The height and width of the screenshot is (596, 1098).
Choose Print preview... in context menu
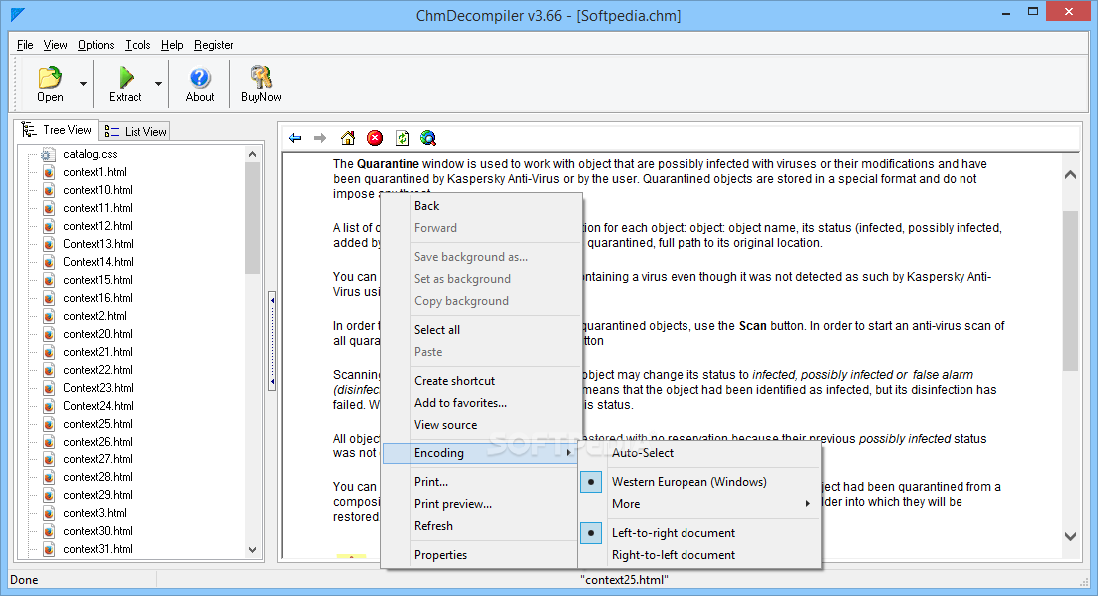click(x=480, y=503)
